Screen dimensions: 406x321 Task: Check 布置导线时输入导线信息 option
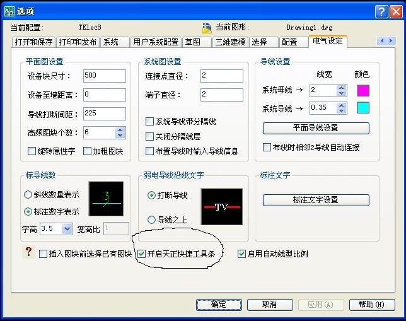[149, 151]
